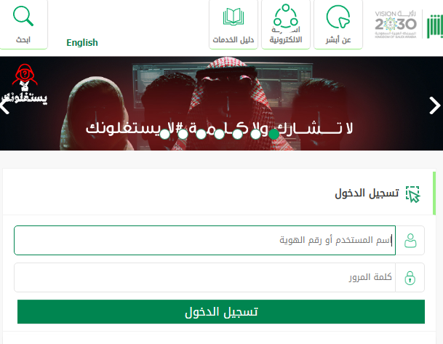
Task: Switch language to English
Action: (x=82, y=43)
